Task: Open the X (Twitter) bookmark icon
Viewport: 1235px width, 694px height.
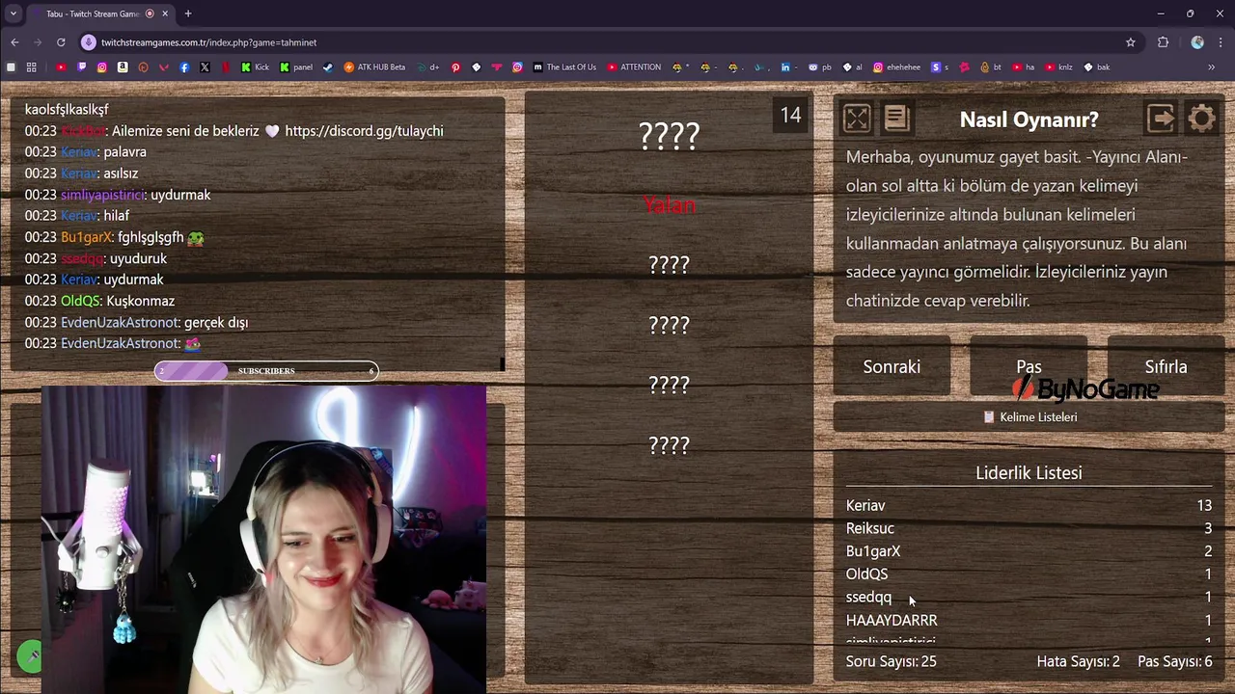Action: click(x=205, y=67)
